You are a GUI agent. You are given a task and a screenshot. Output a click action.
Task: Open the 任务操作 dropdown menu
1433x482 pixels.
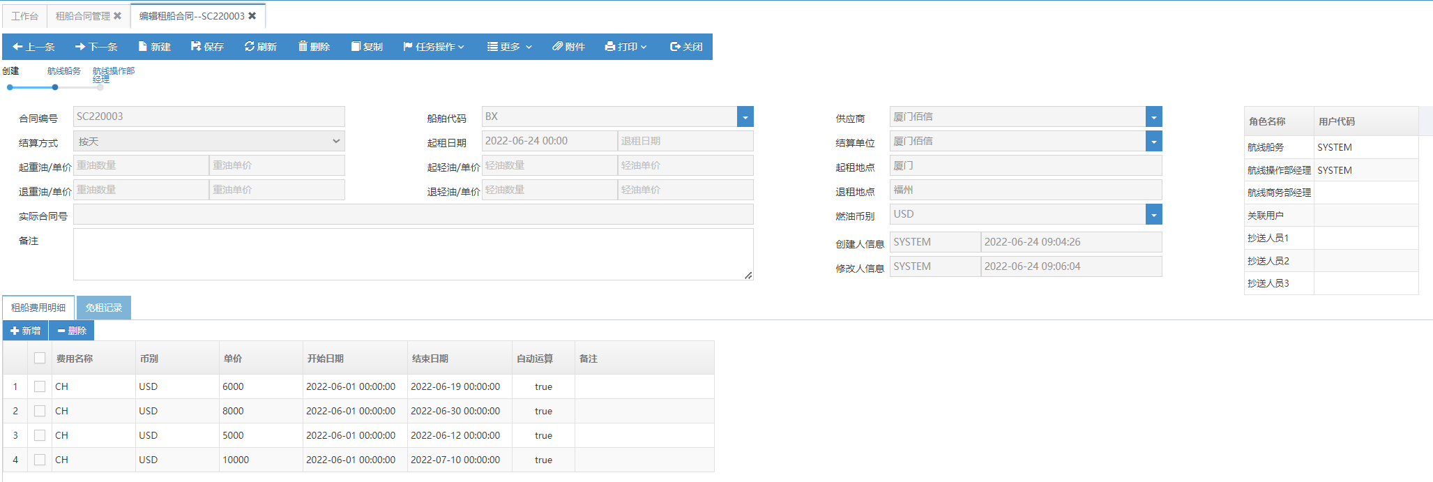433,47
